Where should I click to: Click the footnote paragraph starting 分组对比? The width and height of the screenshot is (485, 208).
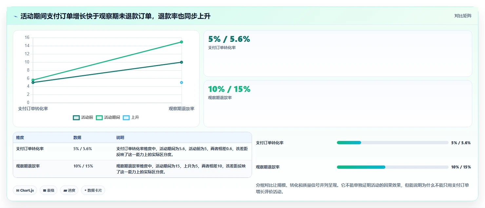(362, 189)
